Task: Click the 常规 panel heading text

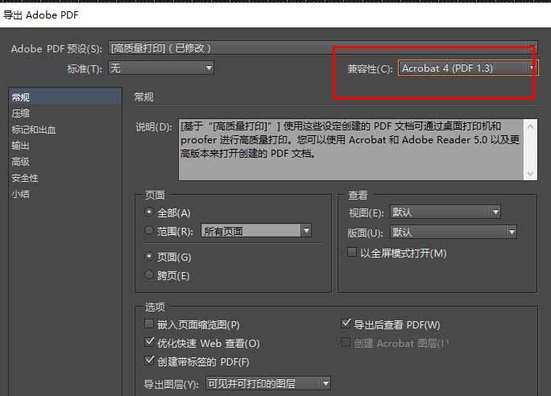Action: click(x=144, y=97)
